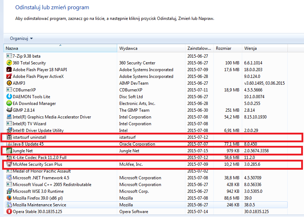The image size is (304, 217).
Task: Click the 7-Zip 9.38 beta icon
Action: pos(9,56)
